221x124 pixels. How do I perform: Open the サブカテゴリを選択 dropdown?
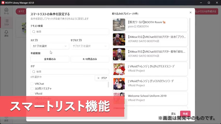tap(90, 46)
